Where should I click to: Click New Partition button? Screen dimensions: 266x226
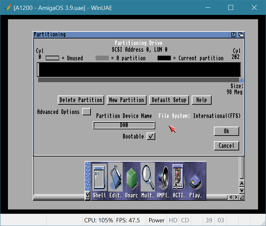click(127, 100)
